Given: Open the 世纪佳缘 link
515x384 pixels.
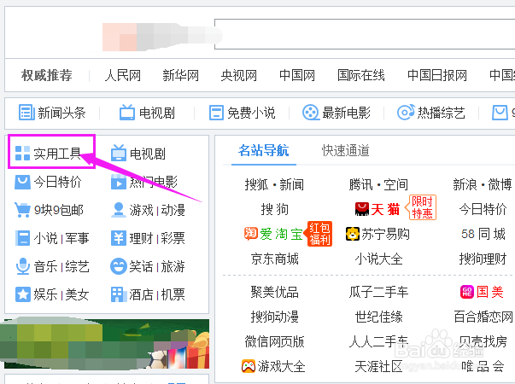Looking at the screenshot, I should coord(378,317).
